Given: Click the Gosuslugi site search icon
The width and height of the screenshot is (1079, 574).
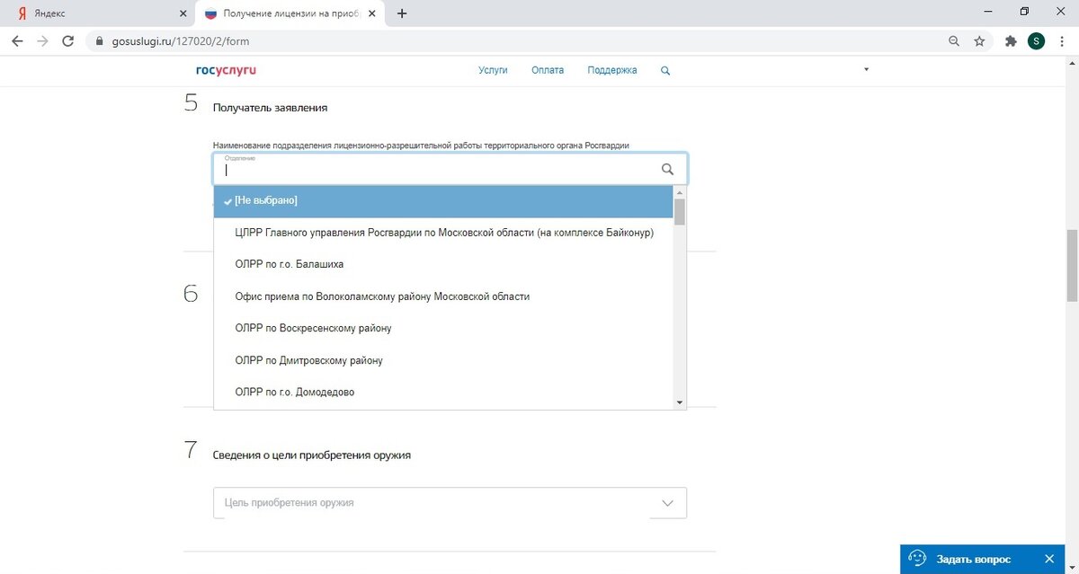Looking at the screenshot, I should [665, 70].
